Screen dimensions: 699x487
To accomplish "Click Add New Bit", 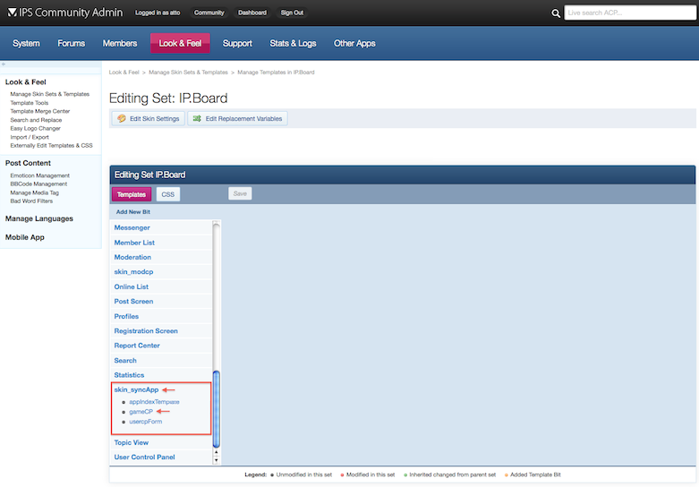I will (x=133, y=212).
